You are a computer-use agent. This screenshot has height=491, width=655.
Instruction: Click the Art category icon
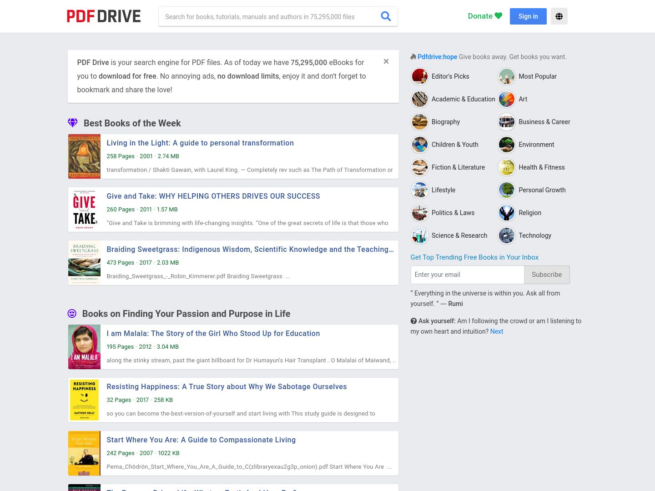(506, 99)
